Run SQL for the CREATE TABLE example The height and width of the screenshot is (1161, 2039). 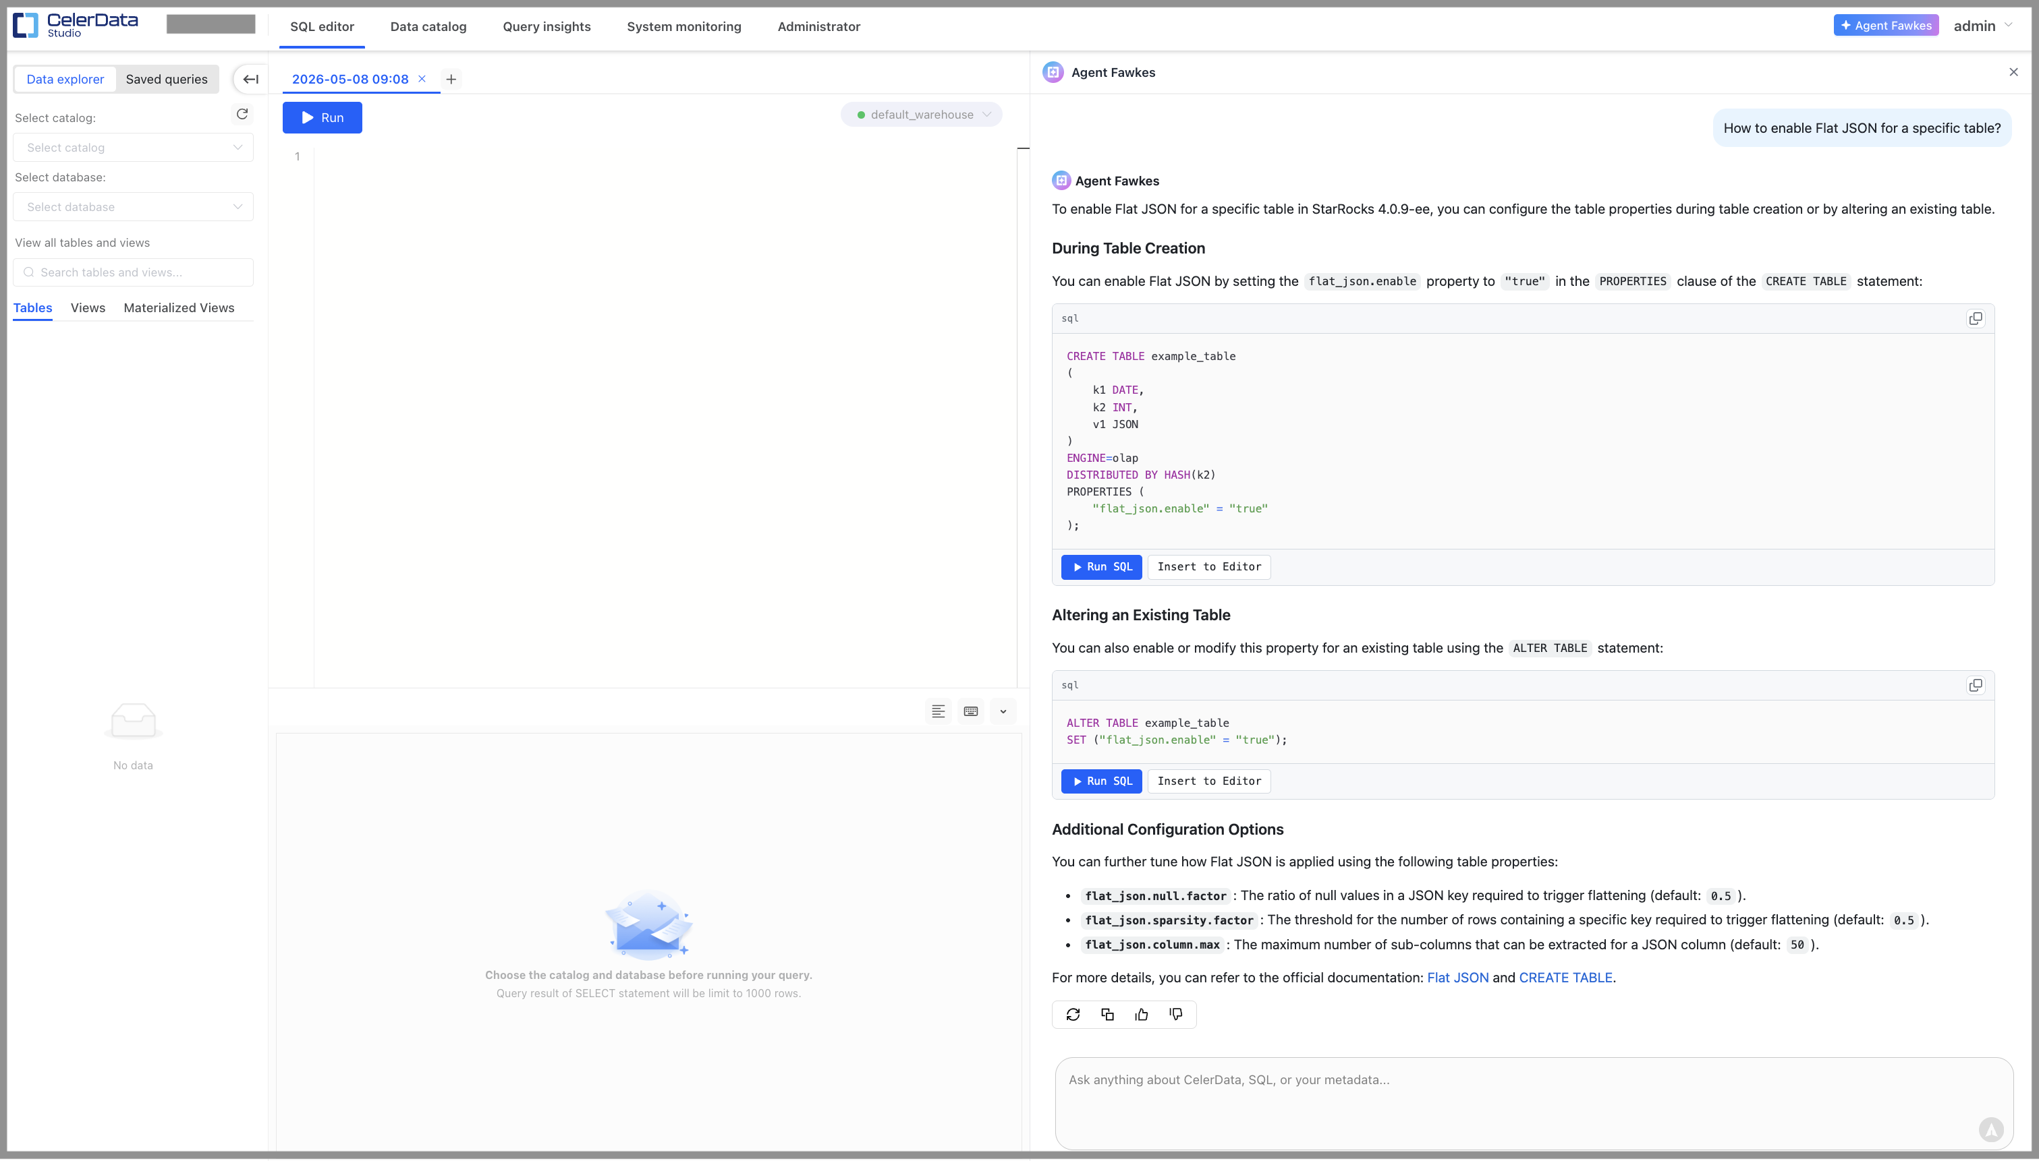(x=1102, y=567)
